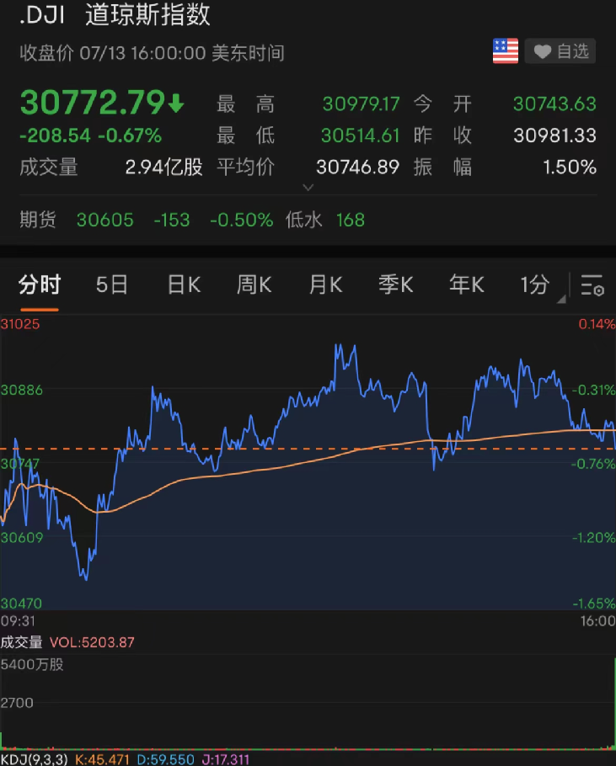The width and height of the screenshot is (616, 766).
Task: Tap the 5400万股 volume axis label
Action: click(x=32, y=664)
